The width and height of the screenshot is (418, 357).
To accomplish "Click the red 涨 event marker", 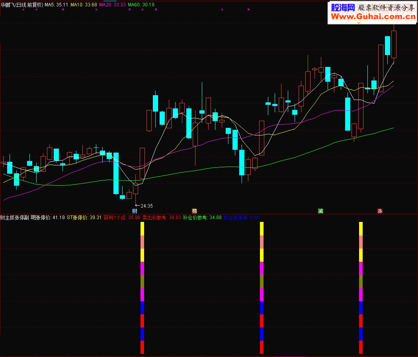I will pos(380,211).
